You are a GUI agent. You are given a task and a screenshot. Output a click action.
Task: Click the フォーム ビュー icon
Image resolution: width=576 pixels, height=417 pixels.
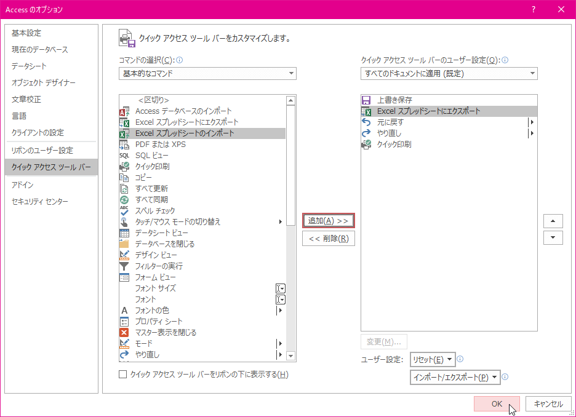click(x=124, y=277)
